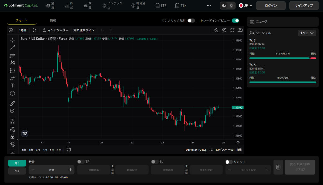Viewport: 323px width, 185px height.
Task: Open the emoji icons tool
Action: pyautogui.click(x=12, y=93)
